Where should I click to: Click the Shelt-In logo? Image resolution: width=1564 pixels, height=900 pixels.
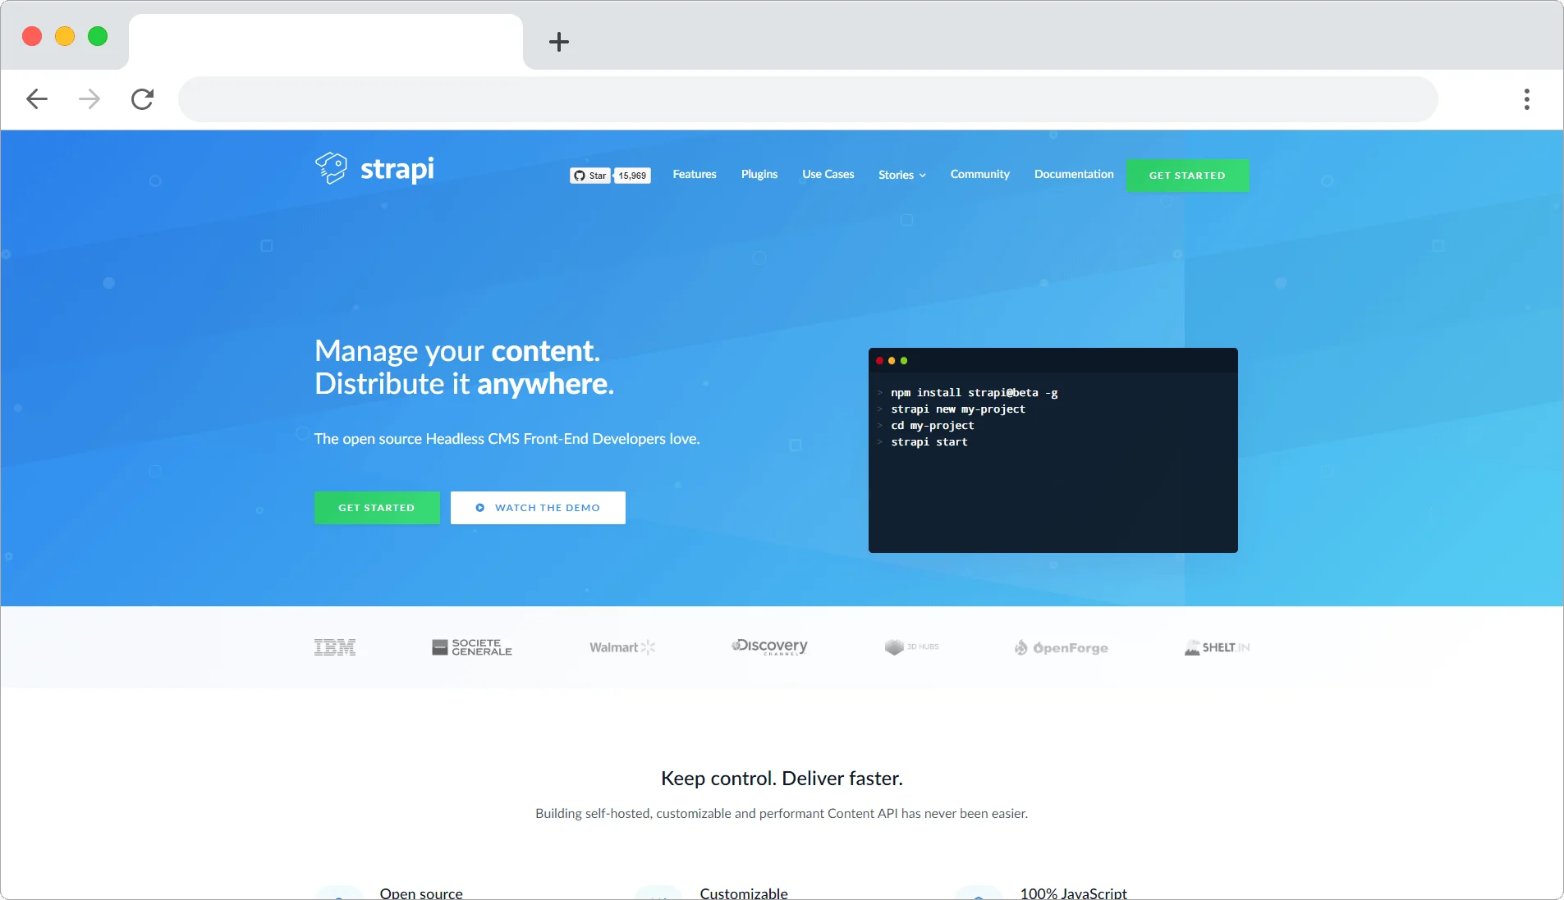1217,647
